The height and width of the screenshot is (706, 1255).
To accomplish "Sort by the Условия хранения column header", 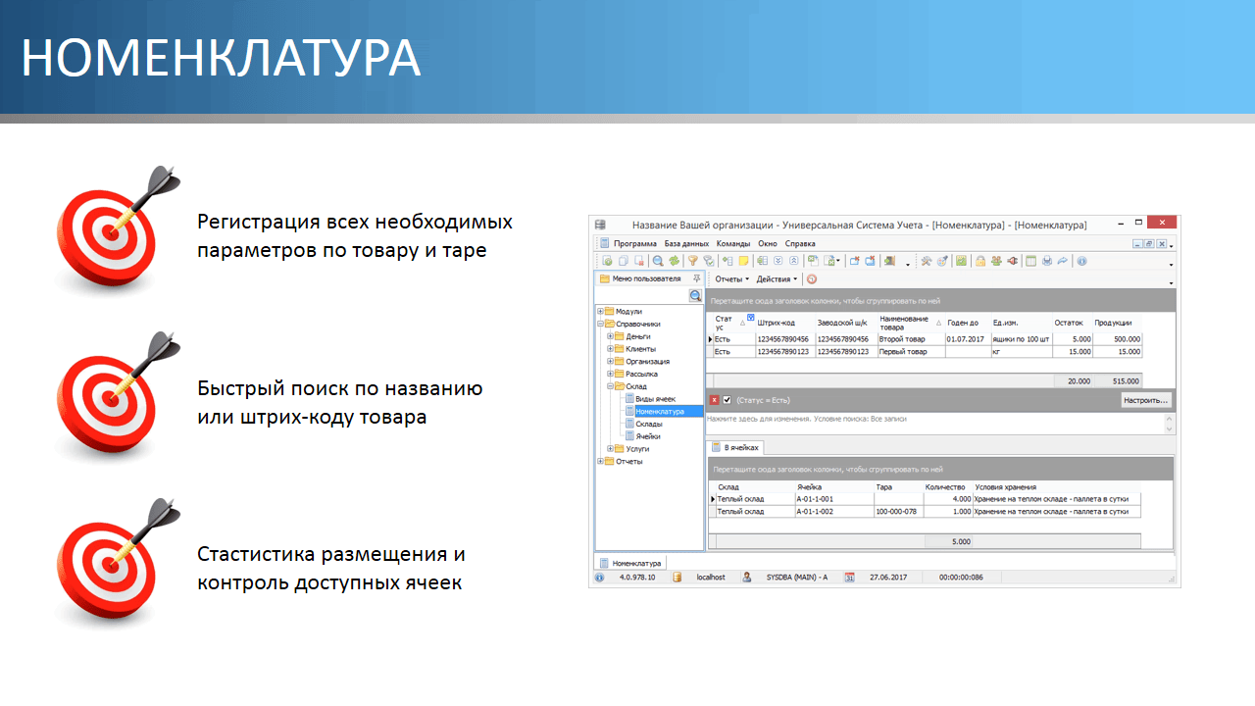I will point(1057,487).
